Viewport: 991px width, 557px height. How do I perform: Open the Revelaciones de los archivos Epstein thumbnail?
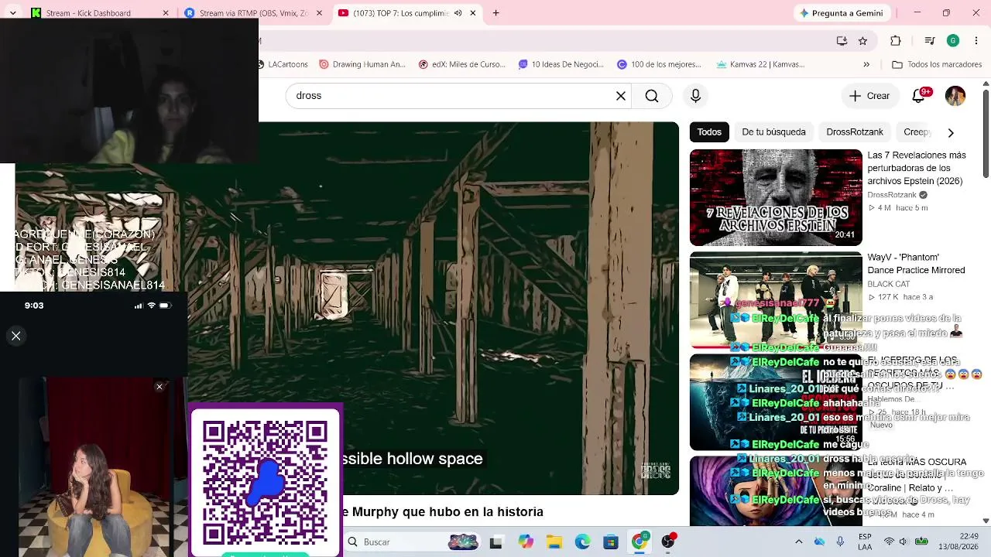point(776,197)
